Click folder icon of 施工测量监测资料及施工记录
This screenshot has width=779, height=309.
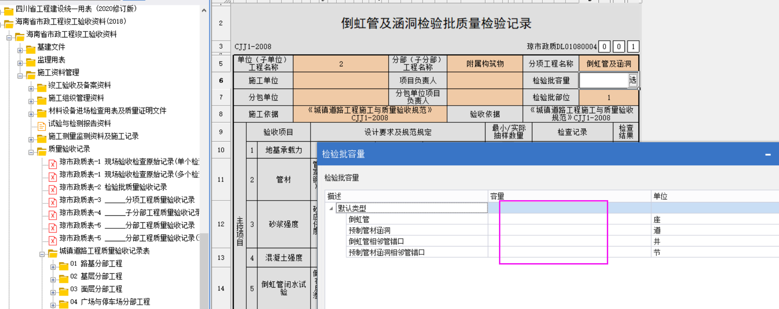point(42,139)
